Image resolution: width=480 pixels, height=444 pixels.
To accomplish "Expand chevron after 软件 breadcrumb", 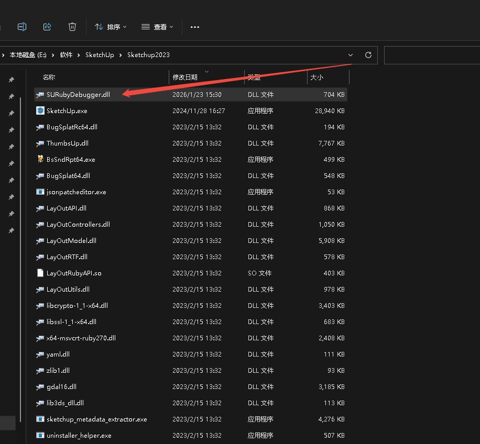I will pos(79,55).
